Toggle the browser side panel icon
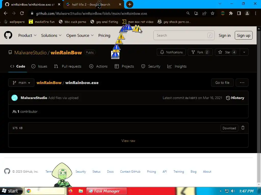Screen dimensions: 261x195 coord(239,13)
